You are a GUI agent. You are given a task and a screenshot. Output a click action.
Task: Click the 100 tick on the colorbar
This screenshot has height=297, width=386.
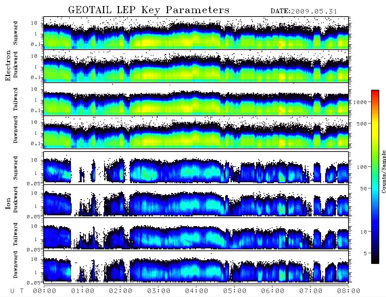click(x=362, y=167)
